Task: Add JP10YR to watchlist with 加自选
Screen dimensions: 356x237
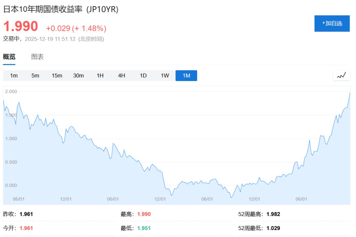Action: [x=332, y=23]
